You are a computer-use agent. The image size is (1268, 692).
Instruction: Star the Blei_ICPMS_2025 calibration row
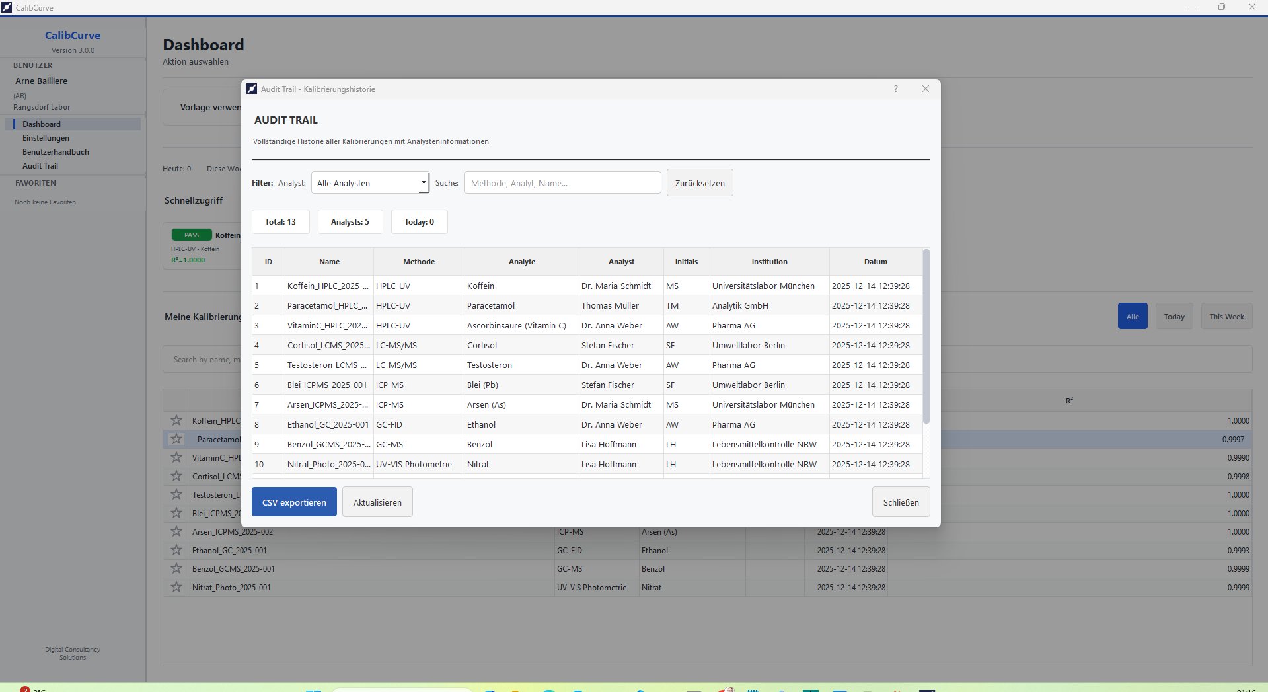(x=176, y=513)
